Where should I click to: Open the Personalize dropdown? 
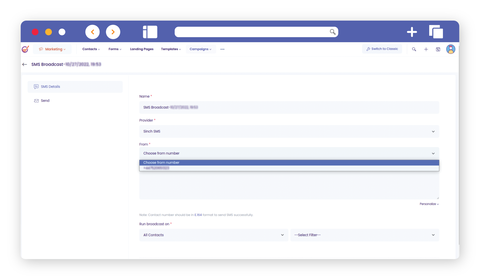pos(429,204)
